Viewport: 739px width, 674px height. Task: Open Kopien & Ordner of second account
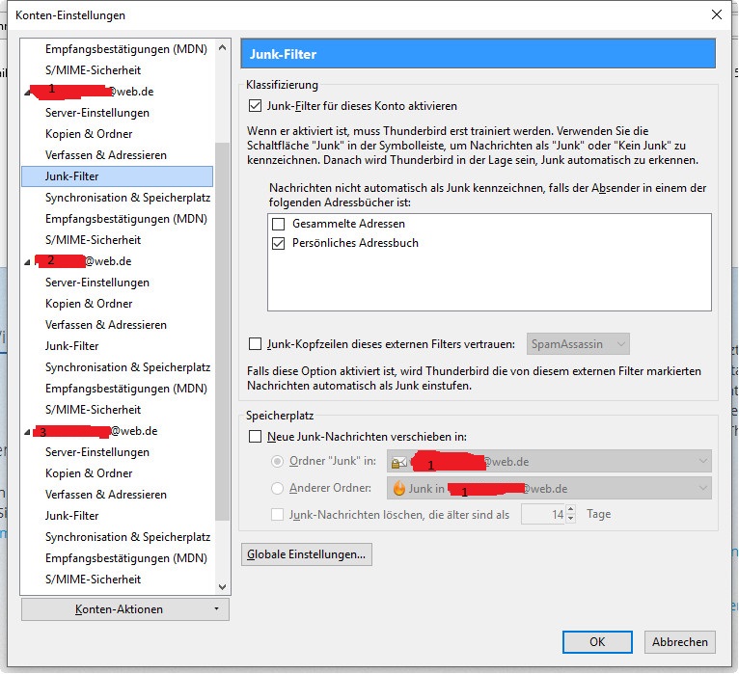(89, 304)
